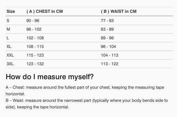Screen dimensions: 177x117
Task: Click chest value 96 - 102
Action: point(34,29)
